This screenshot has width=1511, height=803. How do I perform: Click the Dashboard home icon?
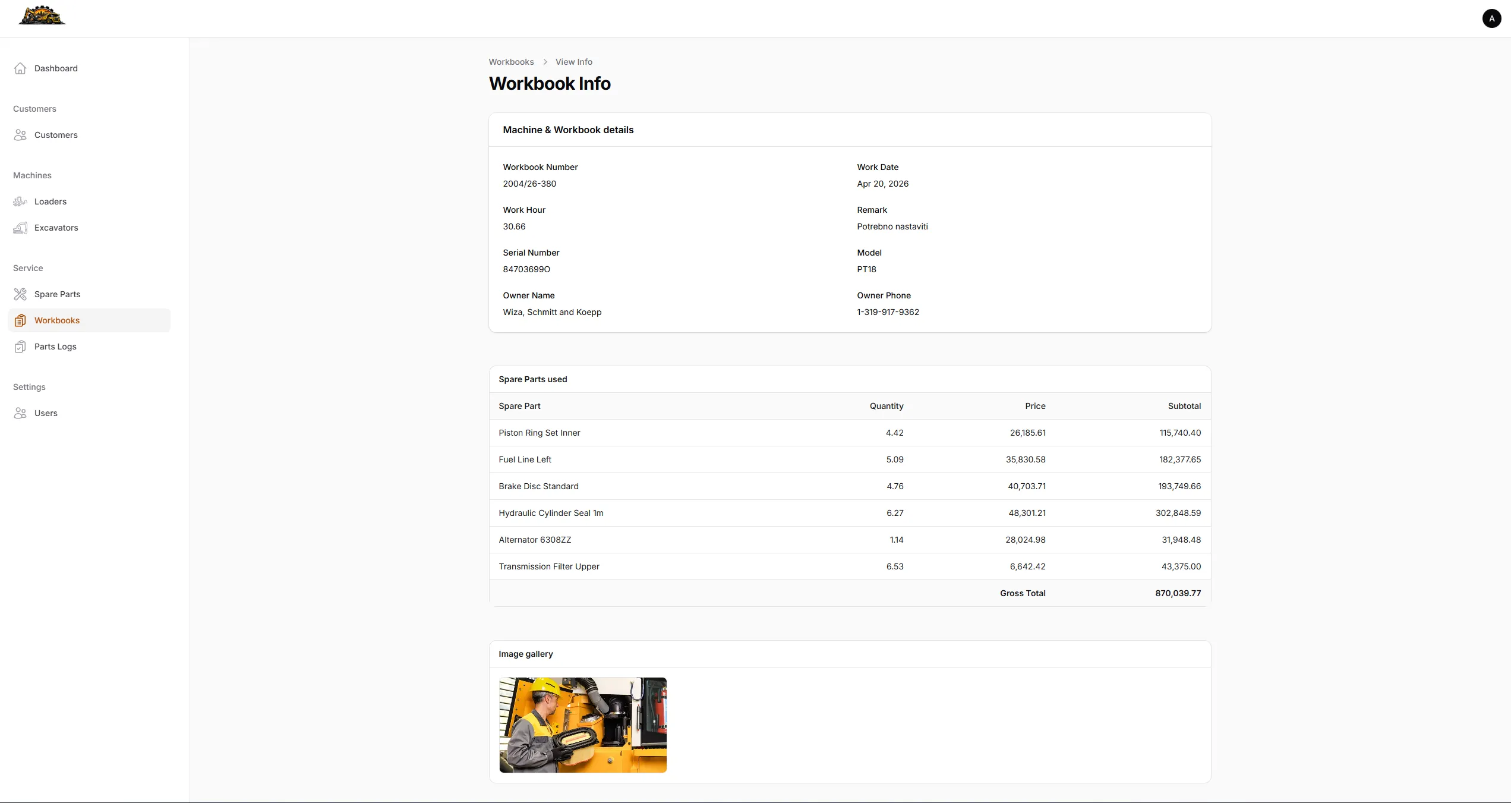[x=20, y=68]
